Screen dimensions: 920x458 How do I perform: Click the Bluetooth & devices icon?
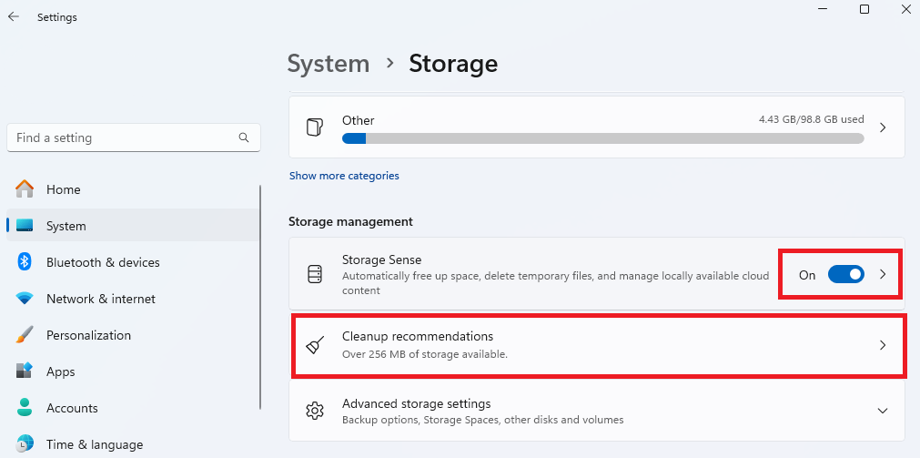click(x=25, y=262)
